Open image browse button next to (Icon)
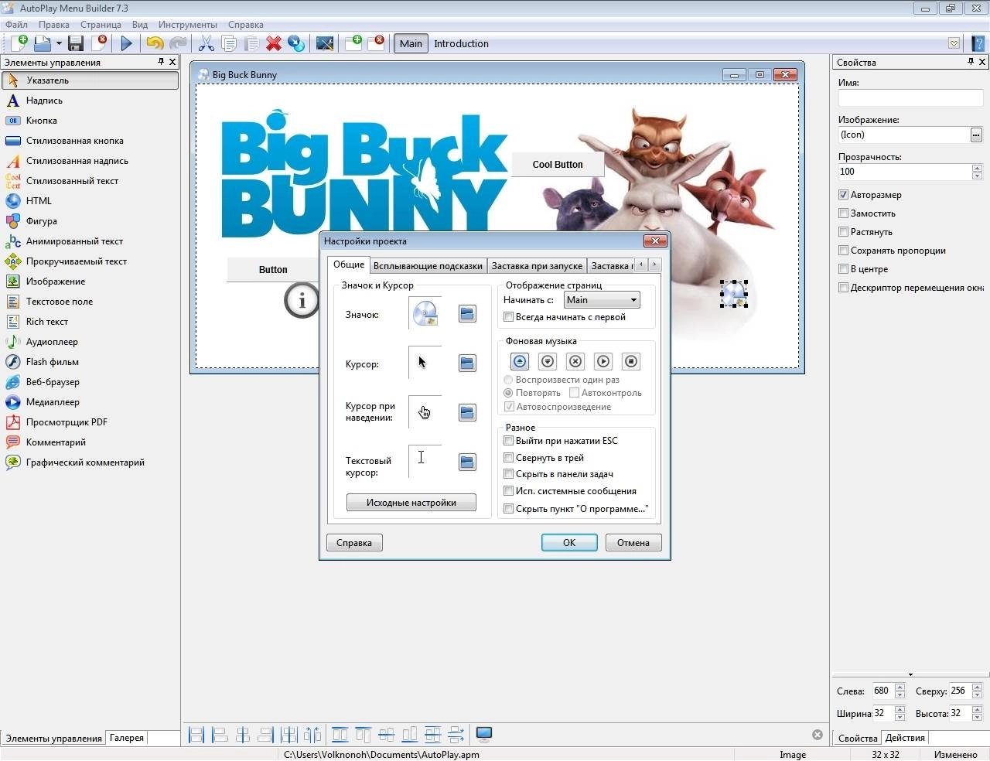Screen dimensions: 990x761 976,135
